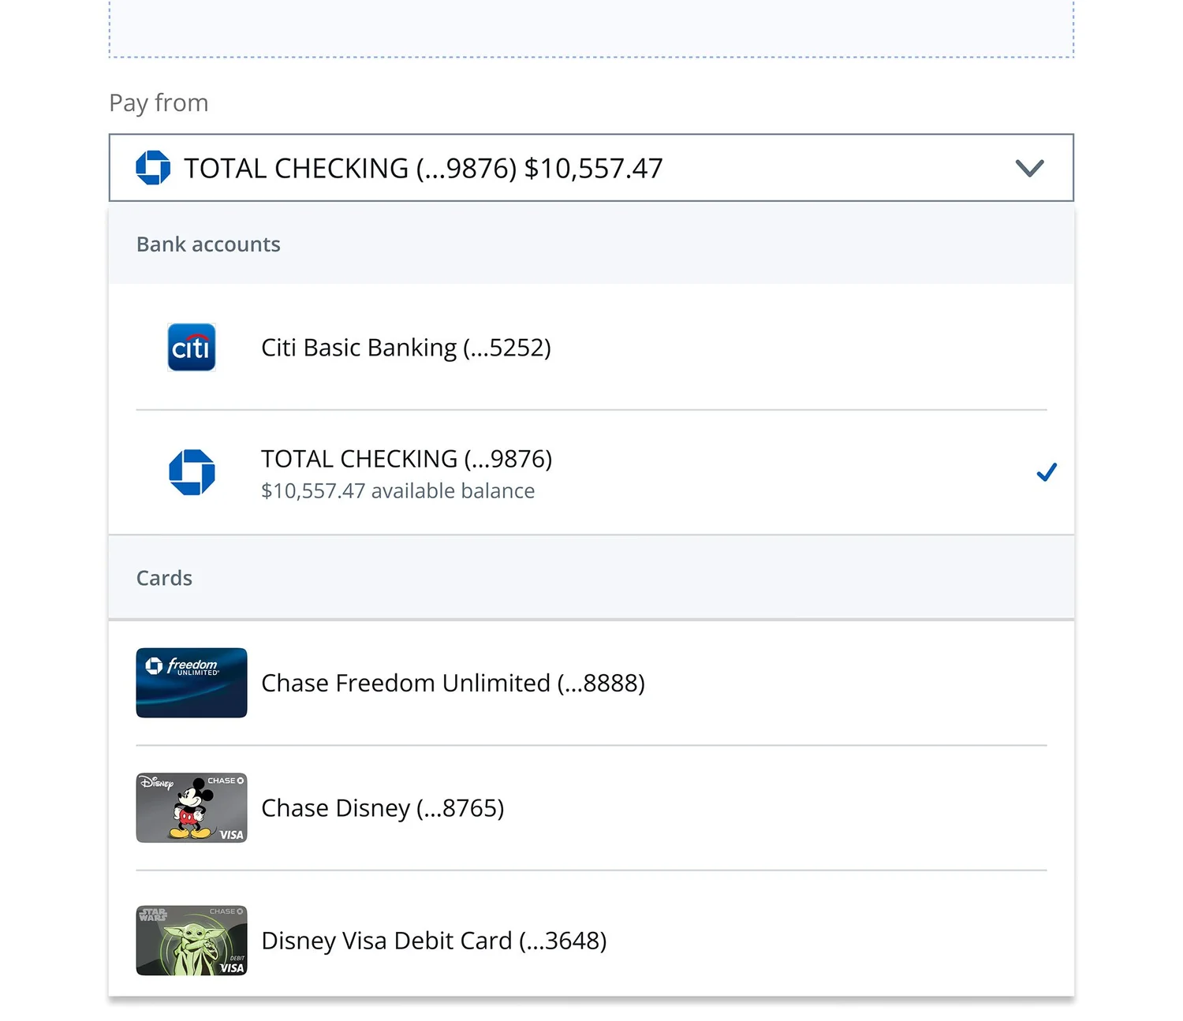Click the Citi bank logo icon

pyautogui.click(x=192, y=347)
